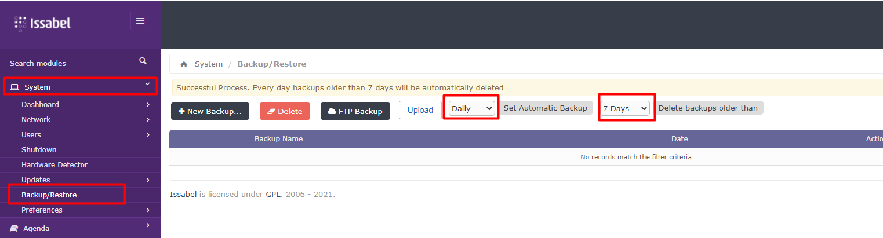The image size is (883, 238).
Task: Toggle the hamburger sidebar menu button
Action: [140, 21]
